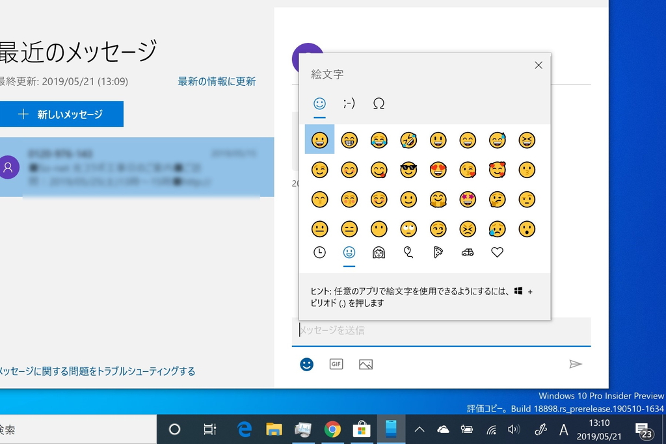This screenshot has width=666, height=444.
Task: Open recently used emojis (clock icon)
Action: tap(319, 252)
